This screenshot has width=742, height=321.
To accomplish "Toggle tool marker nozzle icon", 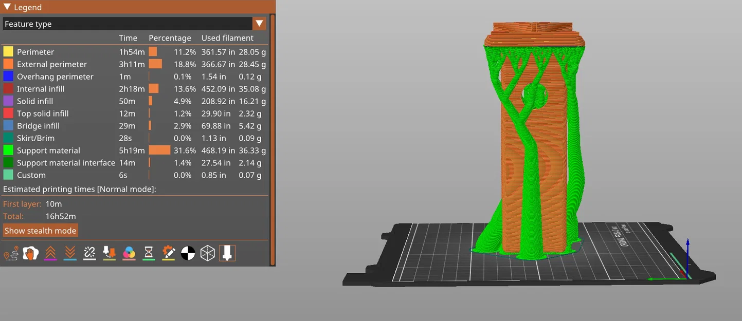I will 227,253.
